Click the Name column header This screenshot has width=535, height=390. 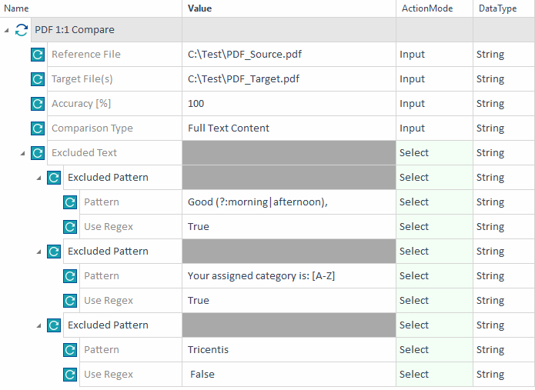click(x=16, y=8)
